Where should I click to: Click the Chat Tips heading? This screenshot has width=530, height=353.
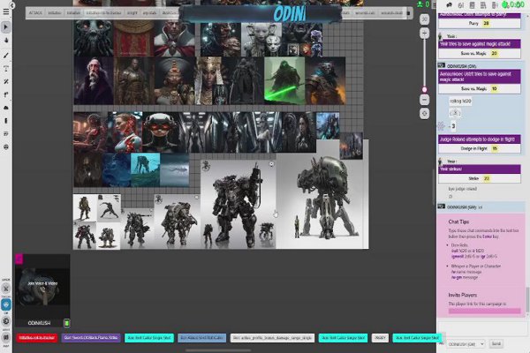pos(458,222)
